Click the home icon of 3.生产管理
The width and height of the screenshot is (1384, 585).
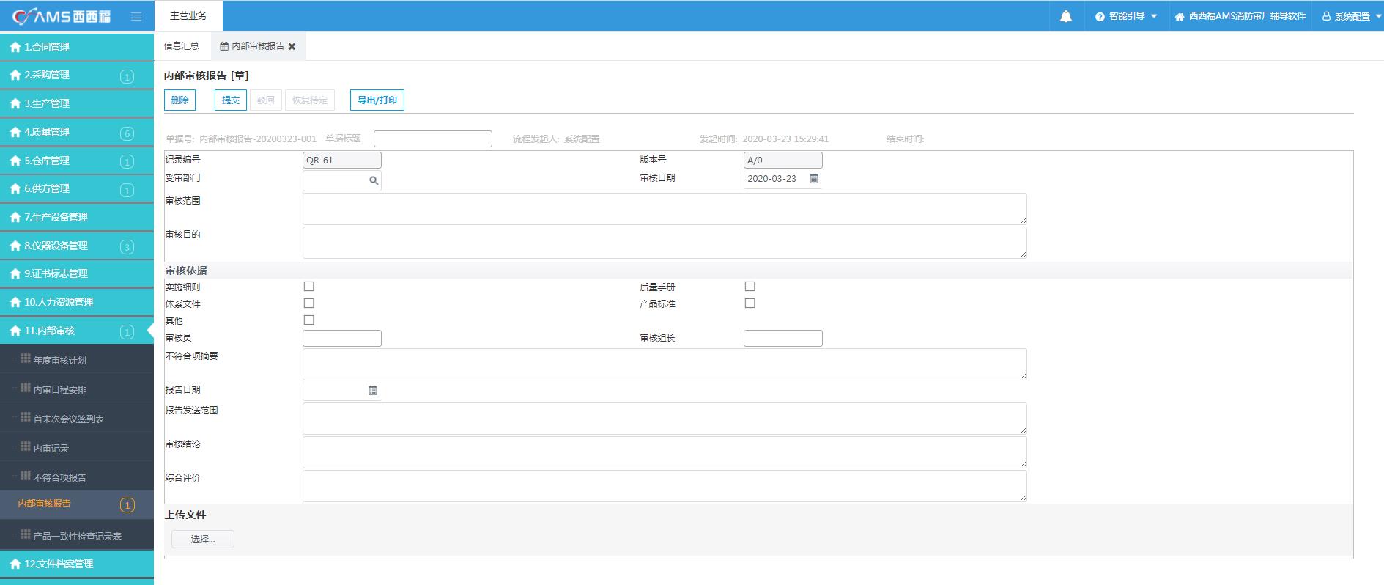pos(15,103)
